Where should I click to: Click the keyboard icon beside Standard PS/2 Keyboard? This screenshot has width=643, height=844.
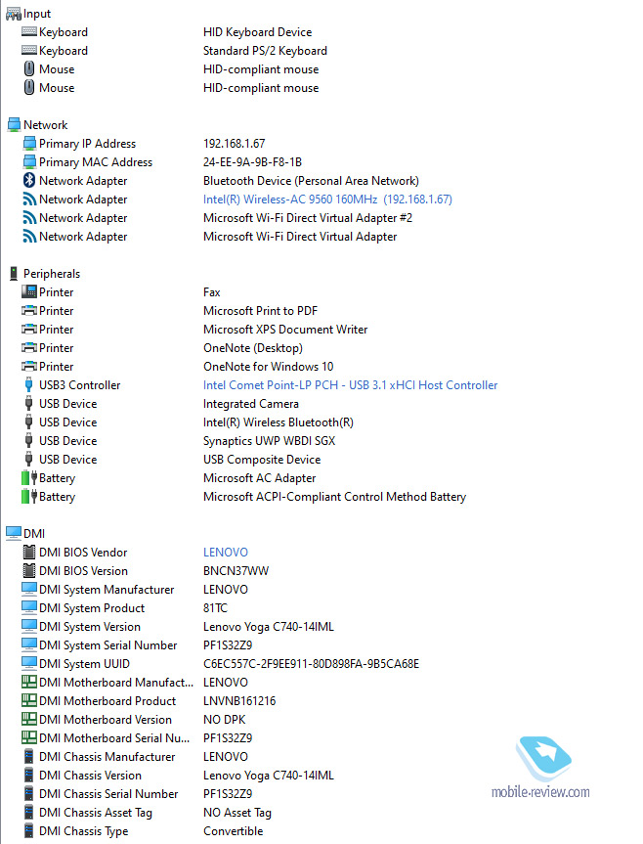click(x=29, y=50)
